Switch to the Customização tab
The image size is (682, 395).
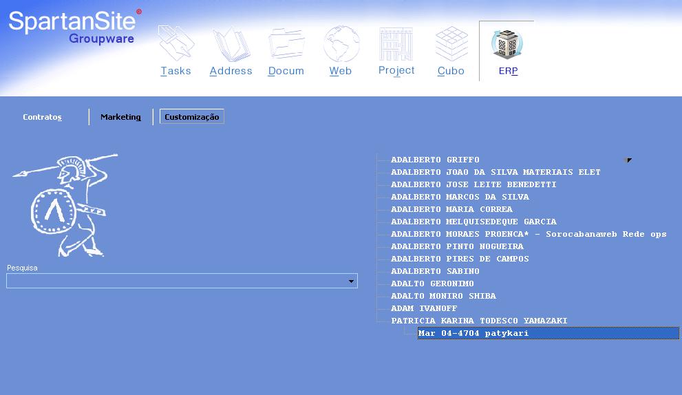[192, 116]
